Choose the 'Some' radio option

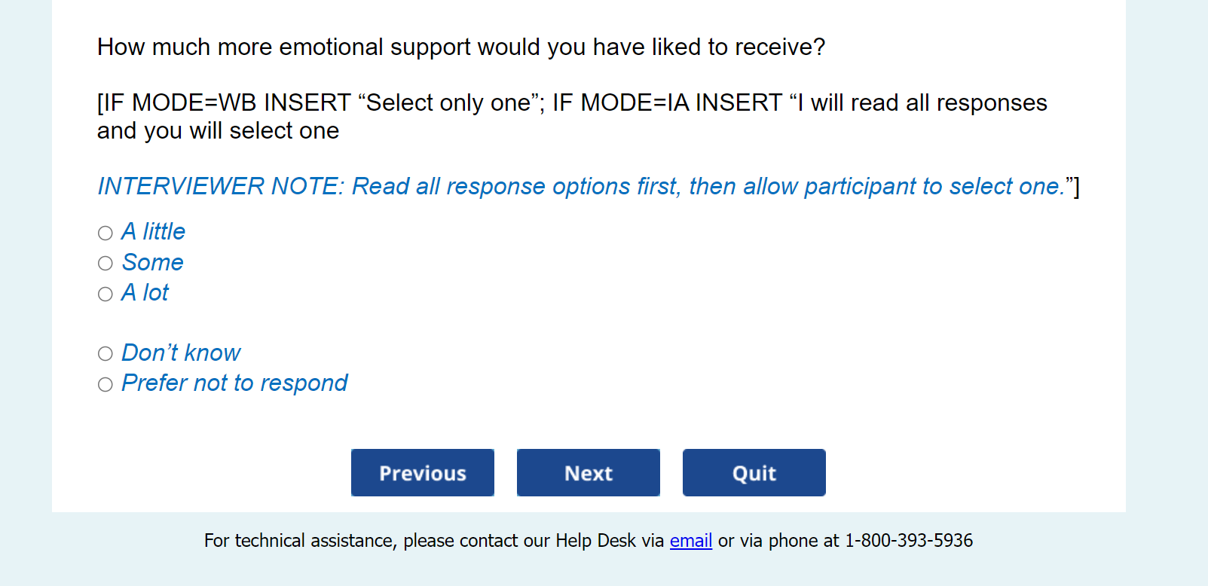click(x=106, y=264)
